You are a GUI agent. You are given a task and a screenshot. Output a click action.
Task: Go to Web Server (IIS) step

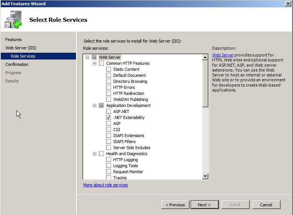click(x=21, y=48)
